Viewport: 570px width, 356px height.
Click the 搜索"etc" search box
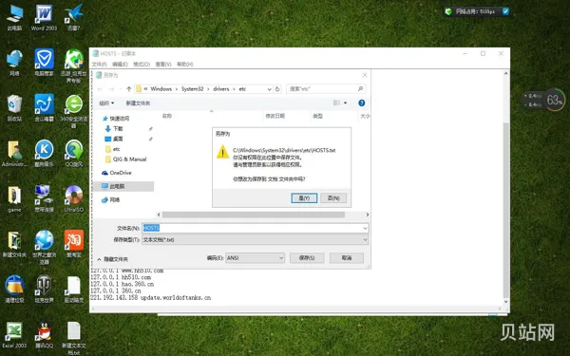click(x=326, y=89)
